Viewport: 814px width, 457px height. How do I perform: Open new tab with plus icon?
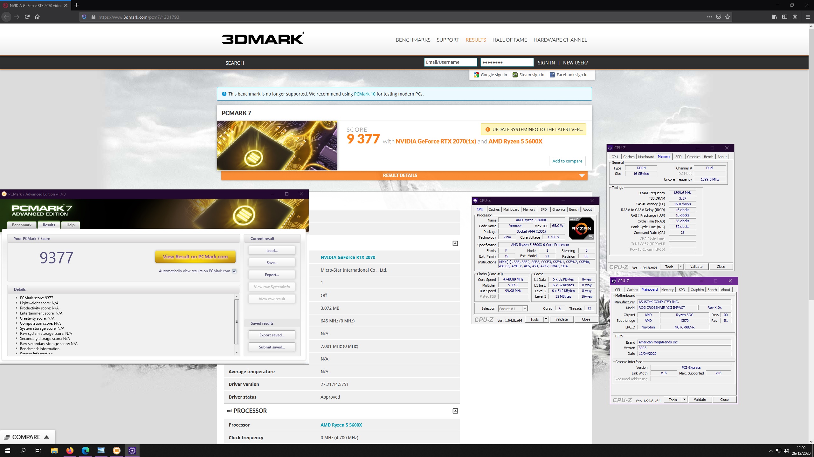click(x=76, y=5)
